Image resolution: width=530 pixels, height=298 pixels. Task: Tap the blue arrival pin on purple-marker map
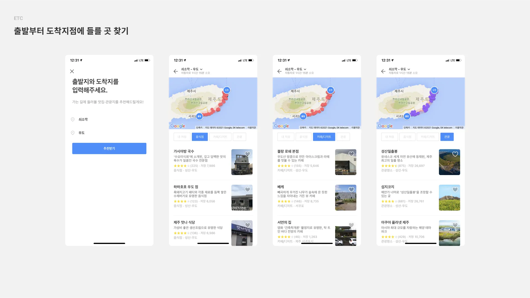[x=434, y=90]
